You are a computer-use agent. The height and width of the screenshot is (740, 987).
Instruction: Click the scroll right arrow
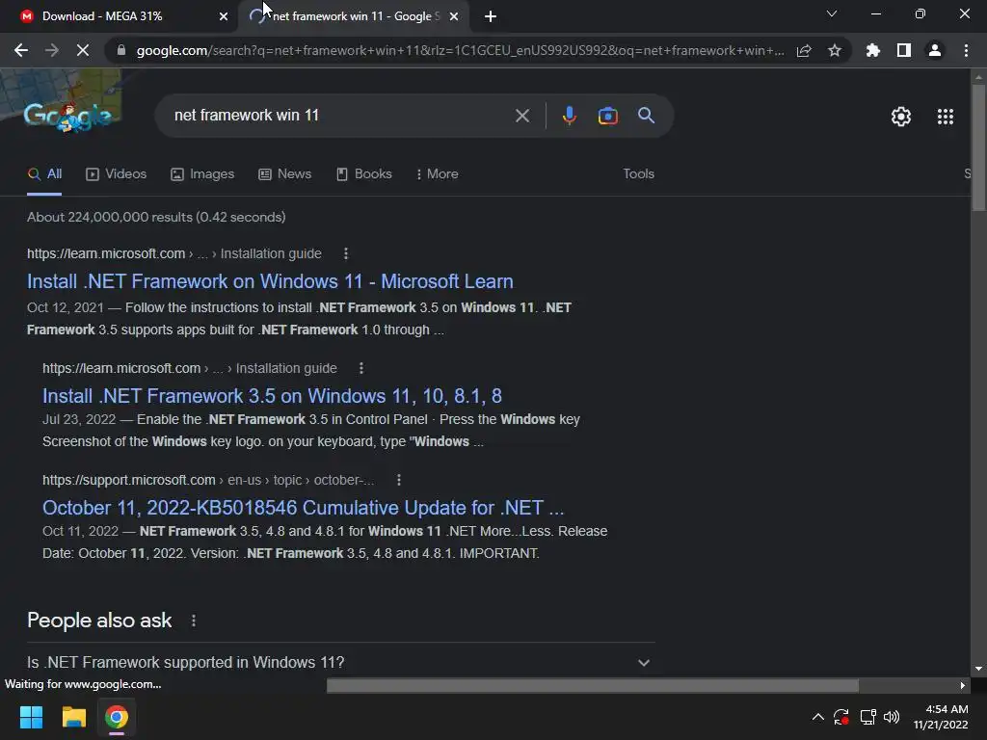(x=963, y=685)
